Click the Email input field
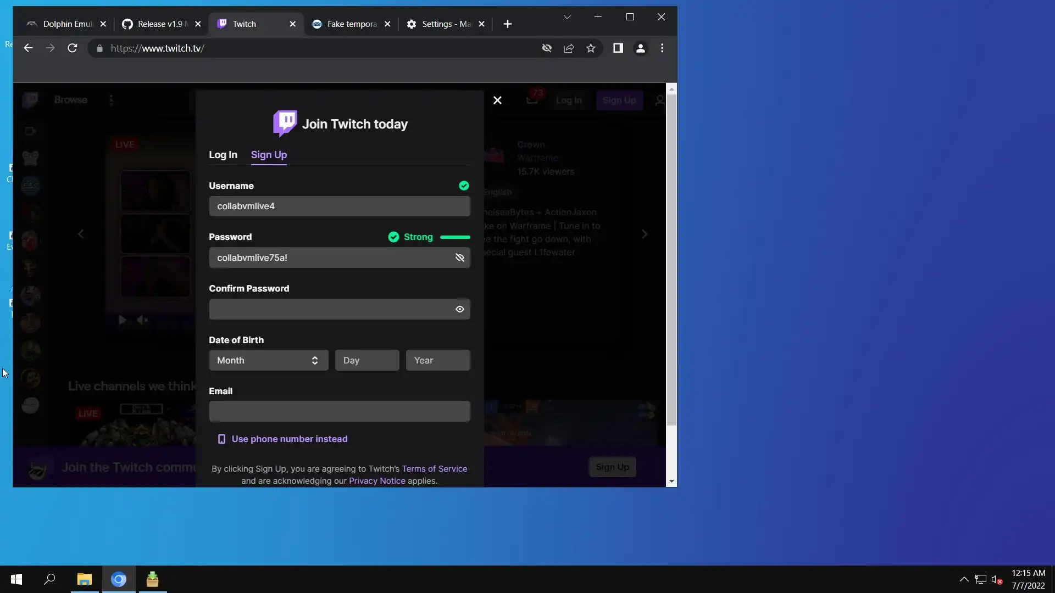Viewport: 1055px width, 593px height. [339, 411]
